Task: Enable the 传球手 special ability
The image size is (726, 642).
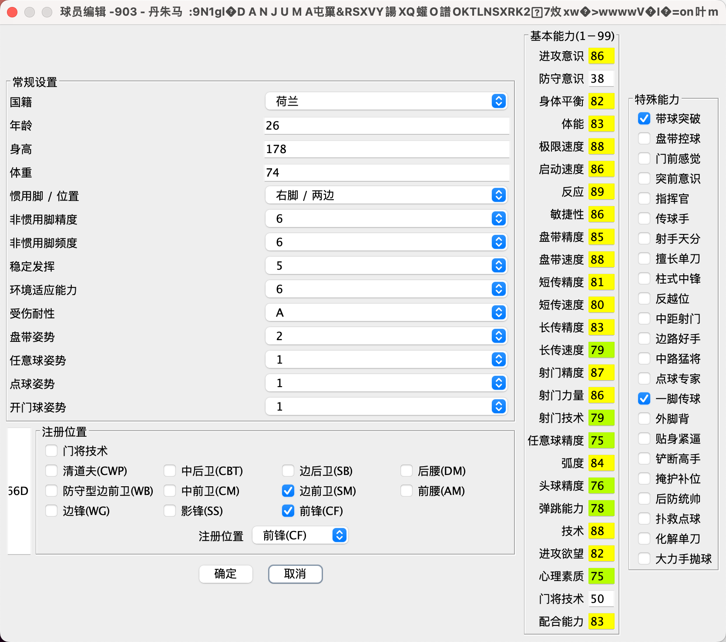Action: coord(644,218)
